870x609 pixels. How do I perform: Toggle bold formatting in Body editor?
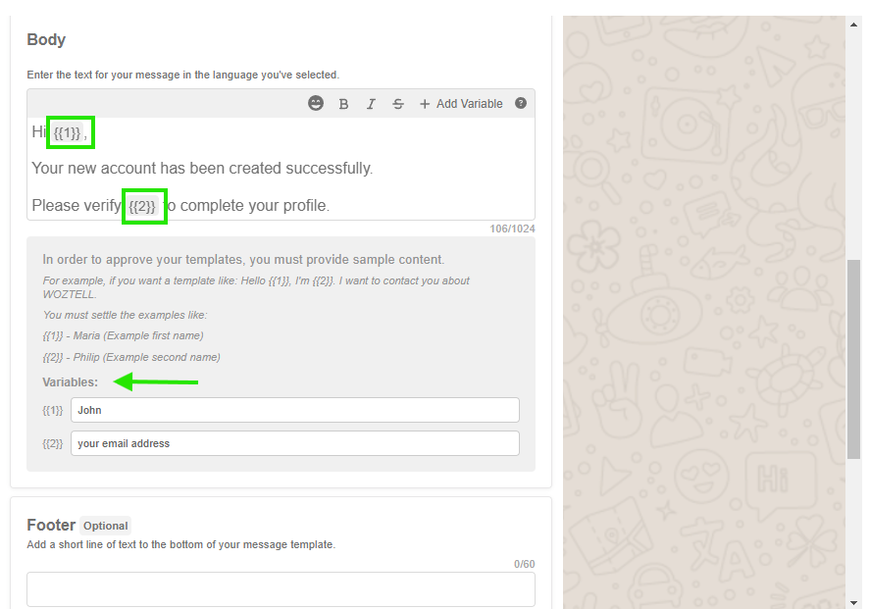343,104
